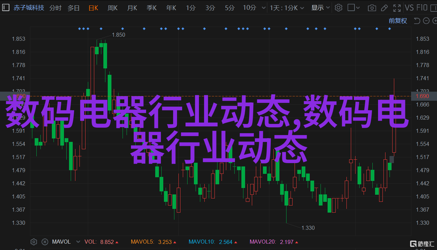Click the 1.853 right axis label
The height and width of the screenshot is (250, 437).
[x=423, y=39]
